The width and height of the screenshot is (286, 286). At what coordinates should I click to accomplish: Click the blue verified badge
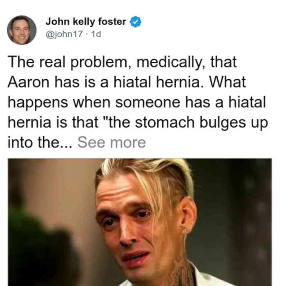tap(135, 22)
